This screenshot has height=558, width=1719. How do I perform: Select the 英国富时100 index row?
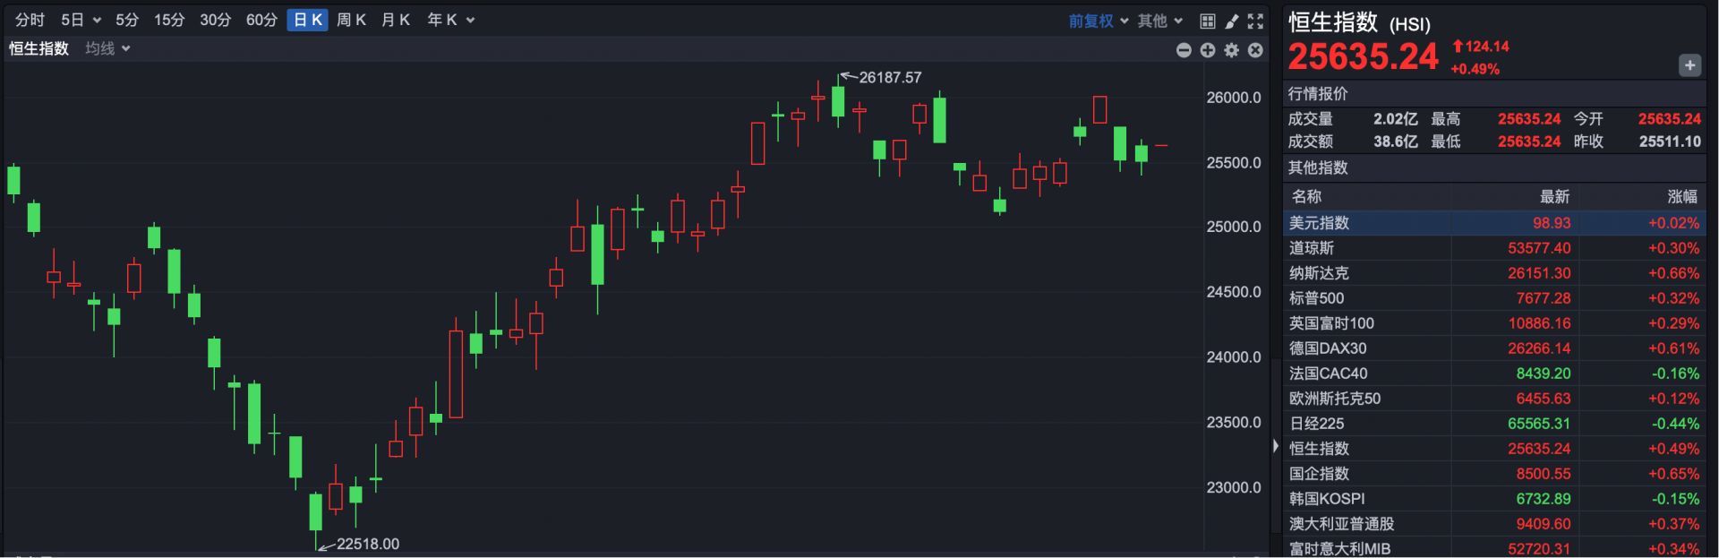click(1494, 323)
